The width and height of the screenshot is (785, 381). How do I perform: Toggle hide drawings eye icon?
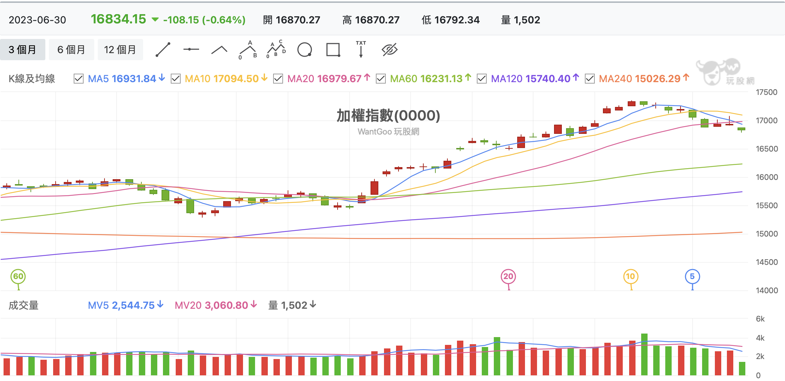click(390, 50)
